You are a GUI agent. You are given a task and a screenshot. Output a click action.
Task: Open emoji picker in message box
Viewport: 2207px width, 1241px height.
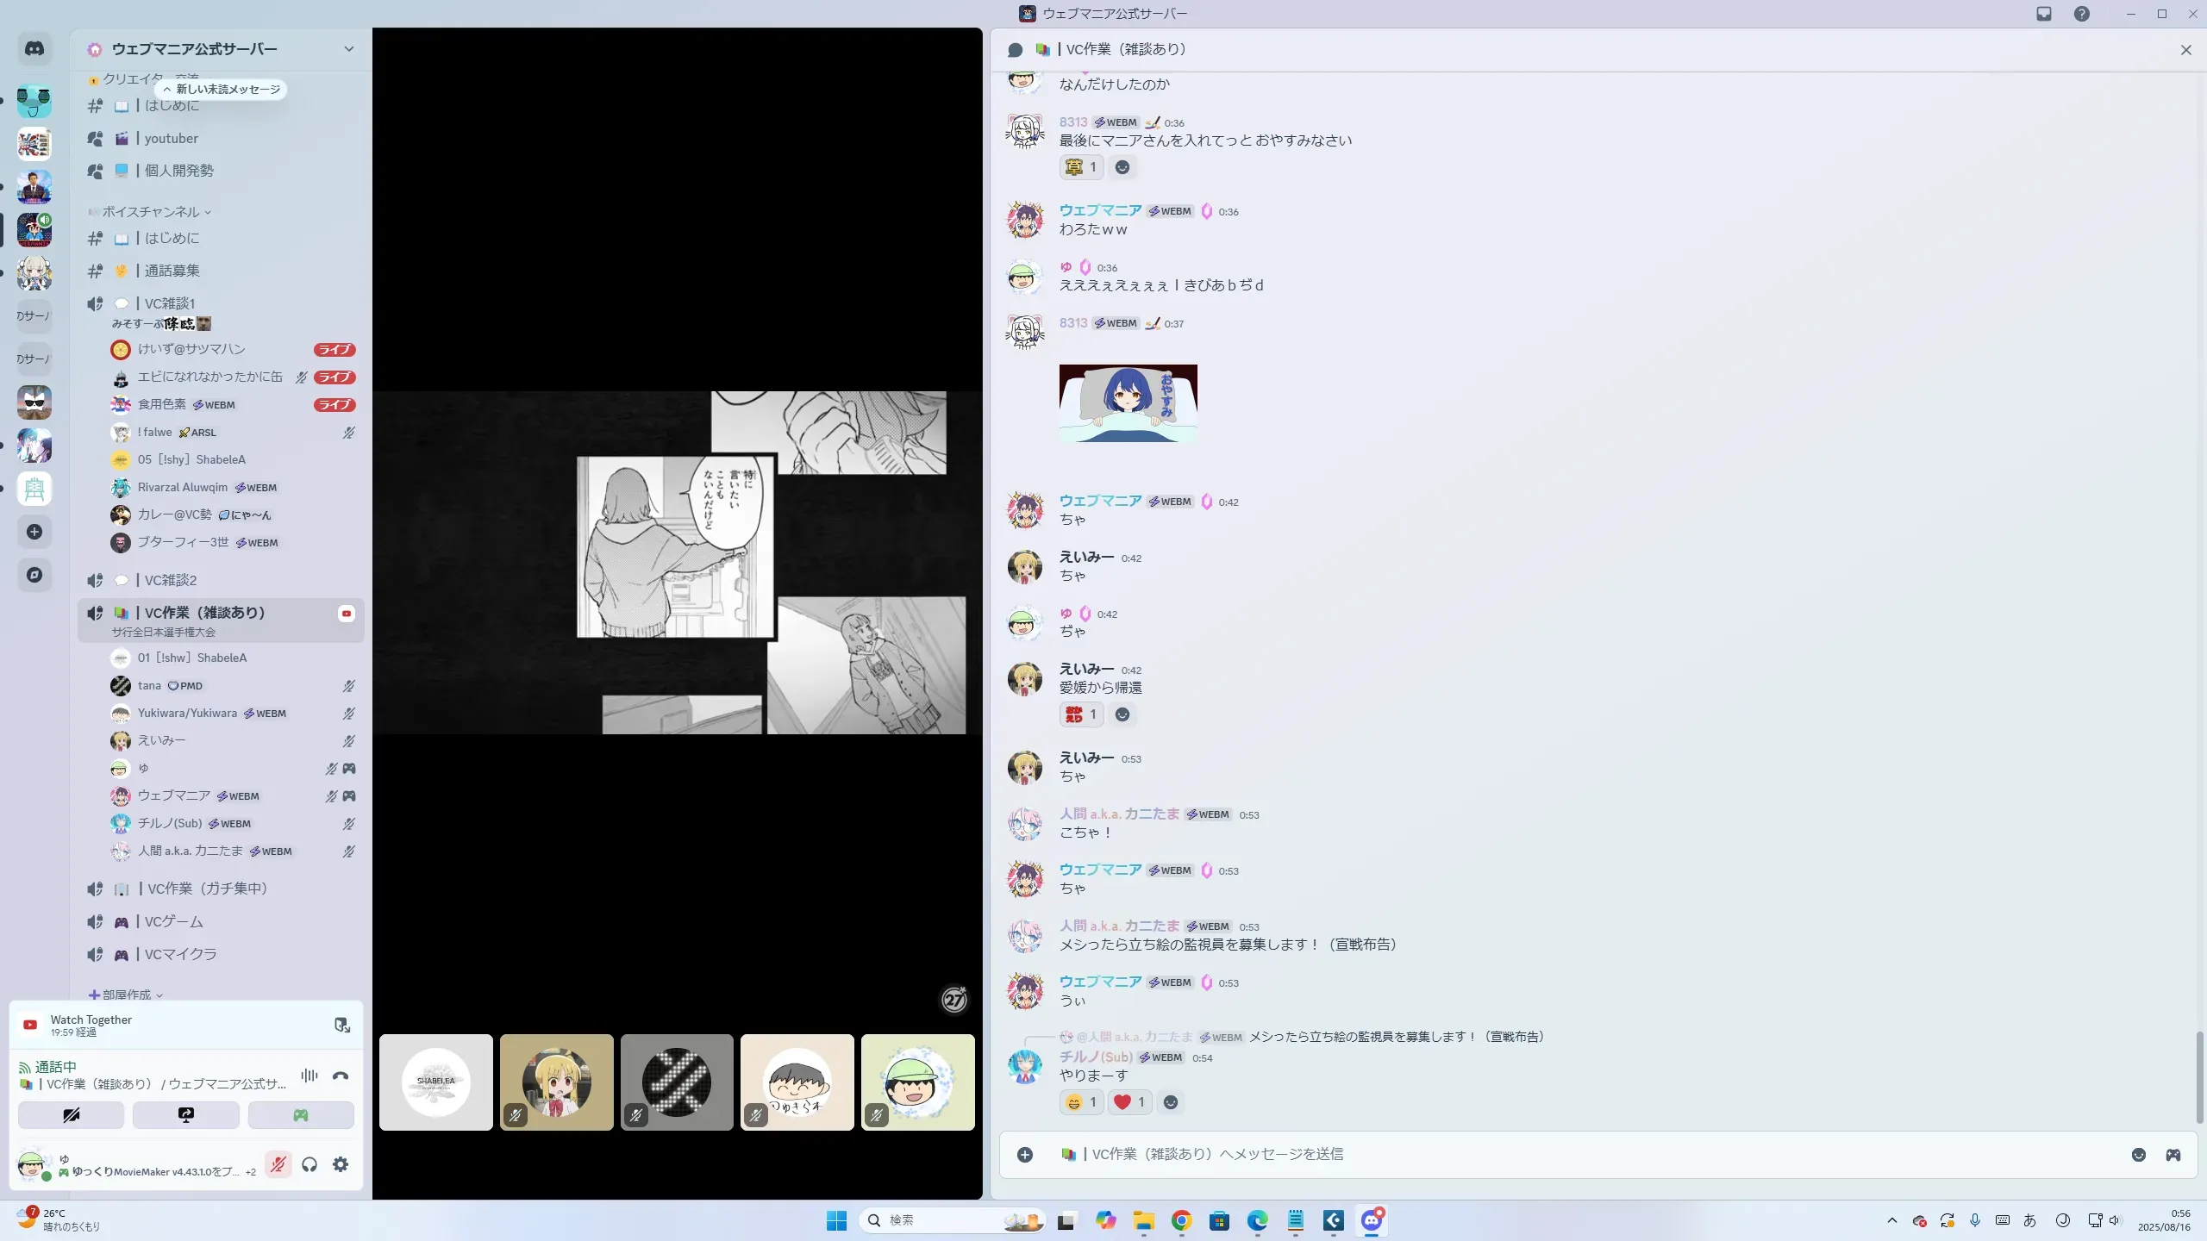(2139, 1155)
